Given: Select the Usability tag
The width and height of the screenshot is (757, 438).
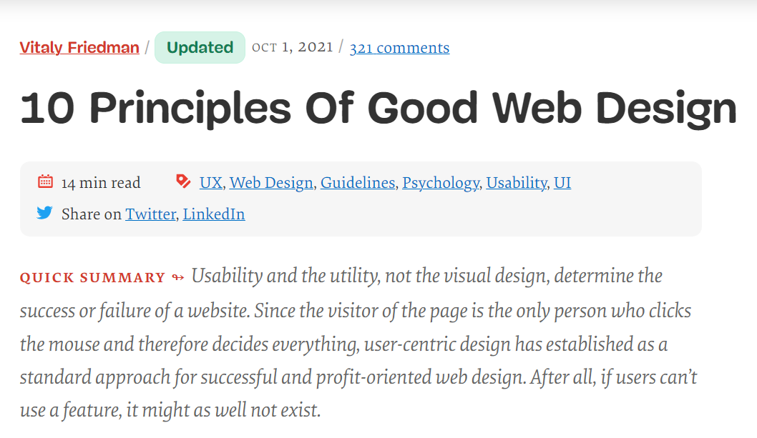Looking at the screenshot, I should pos(517,183).
